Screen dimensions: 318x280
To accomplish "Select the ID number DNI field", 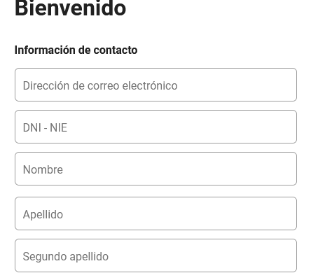I will tap(155, 127).
